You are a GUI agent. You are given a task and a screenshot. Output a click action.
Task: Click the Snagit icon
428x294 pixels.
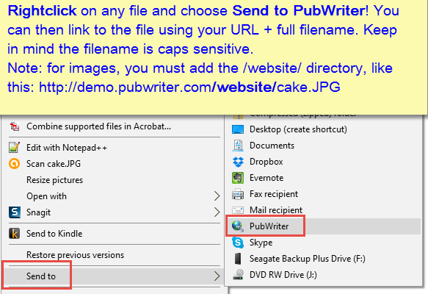click(x=15, y=212)
